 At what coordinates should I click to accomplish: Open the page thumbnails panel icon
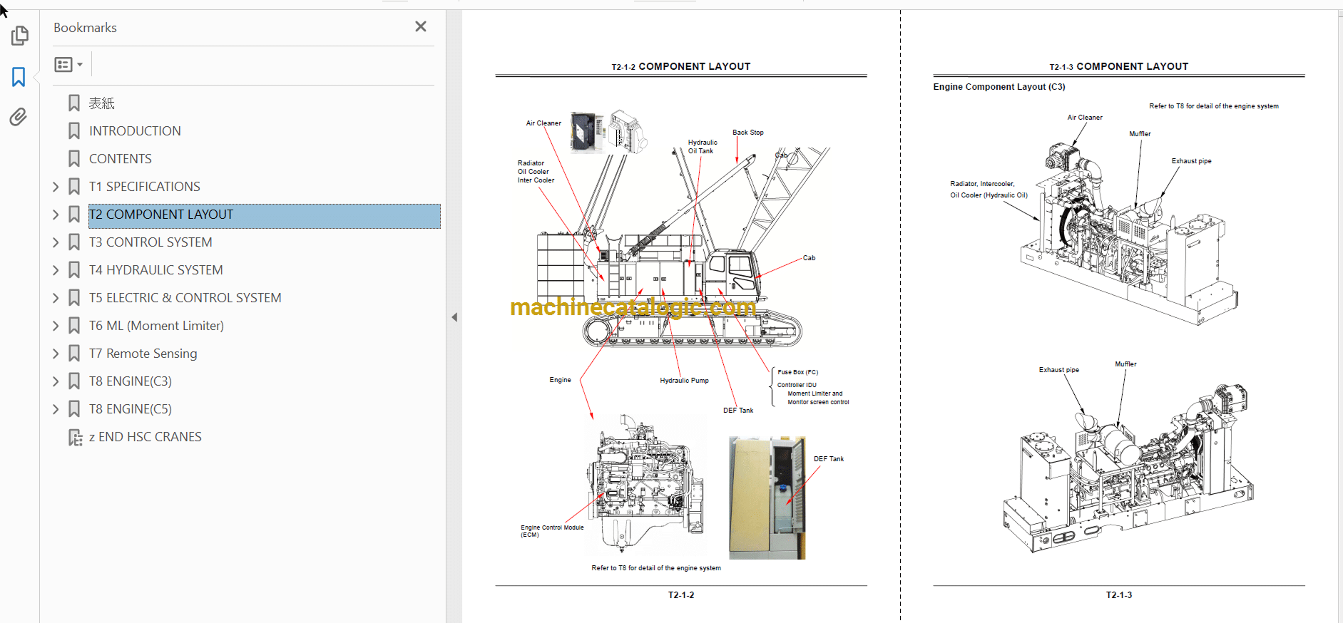19,36
